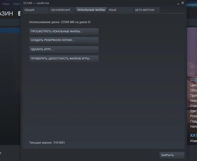The height and width of the screenshot is (161, 197).
Task: Open the Игры menu in Steam
Action: pyautogui.click(x=6, y=4)
